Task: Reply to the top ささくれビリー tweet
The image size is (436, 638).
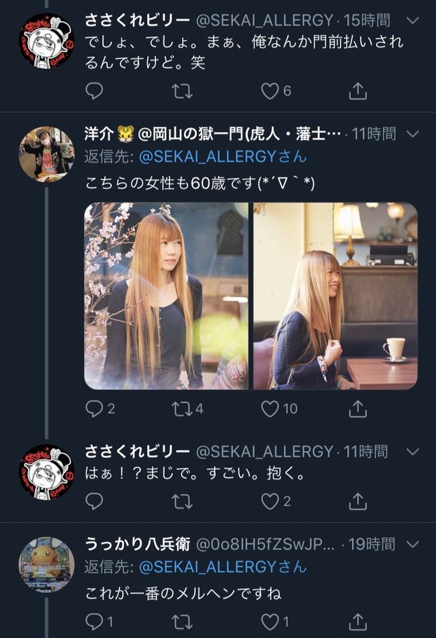Action: point(94,91)
